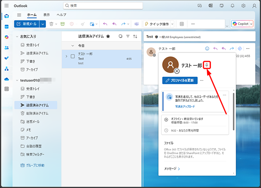261x188 pixels.
Task: Open 会話の履歴 folder
Action: pyautogui.click(x=36, y=146)
